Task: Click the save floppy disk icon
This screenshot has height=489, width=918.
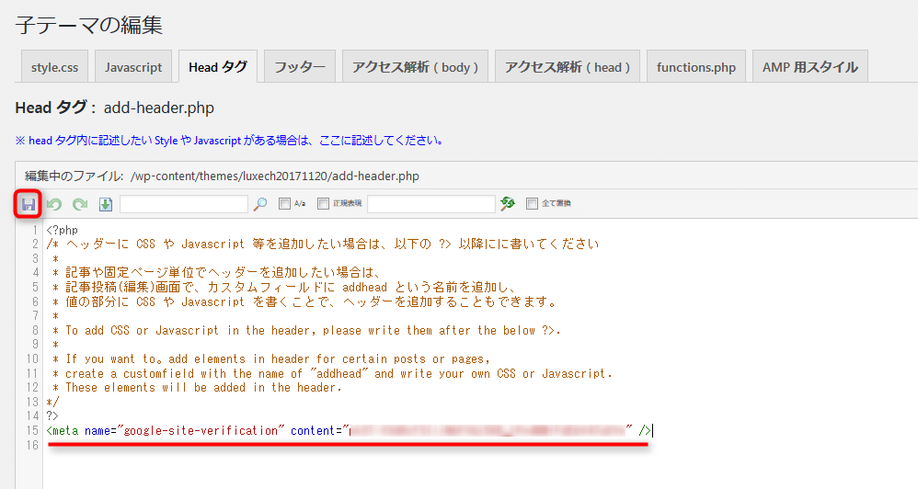Action: 29,204
